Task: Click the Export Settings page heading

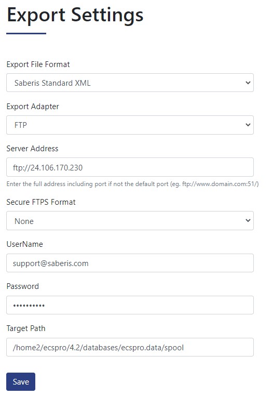Action: 75,16
